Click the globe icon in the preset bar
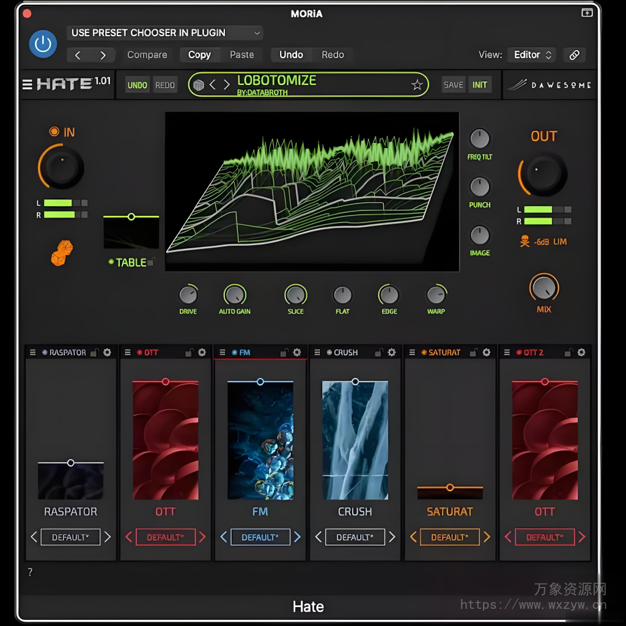Image resolution: width=626 pixels, height=626 pixels. [199, 84]
